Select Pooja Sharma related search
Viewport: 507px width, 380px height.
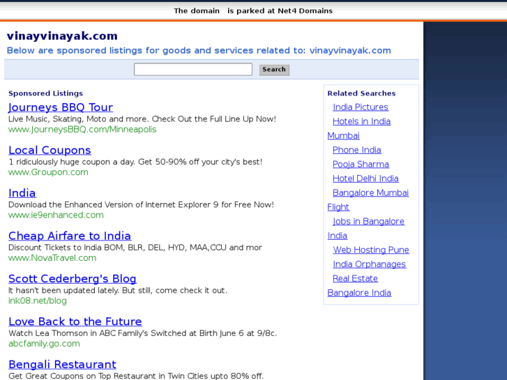click(x=361, y=165)
